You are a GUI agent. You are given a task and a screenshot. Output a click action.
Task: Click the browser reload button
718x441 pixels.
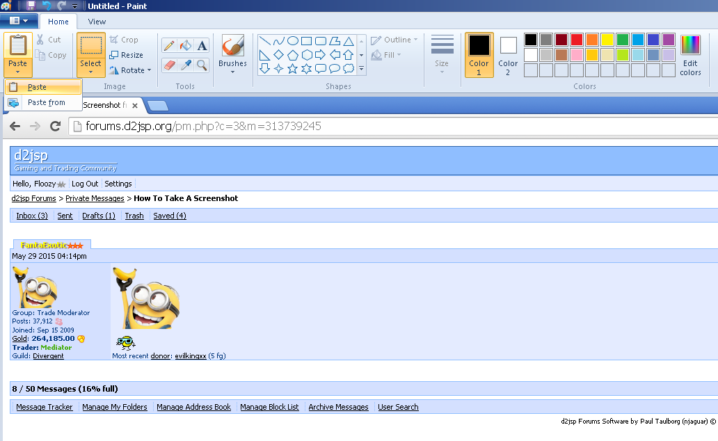point(56,127)
